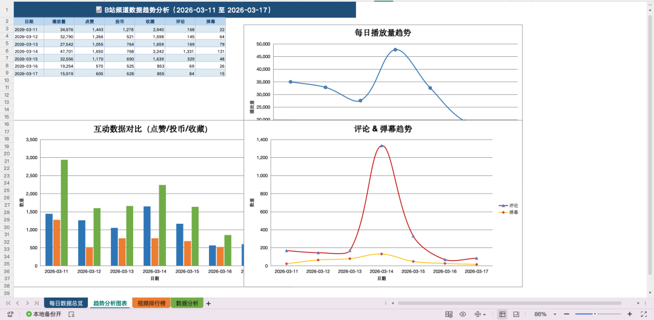
Task: Go to previous sheet tab arrow
Action: point(18,303)
